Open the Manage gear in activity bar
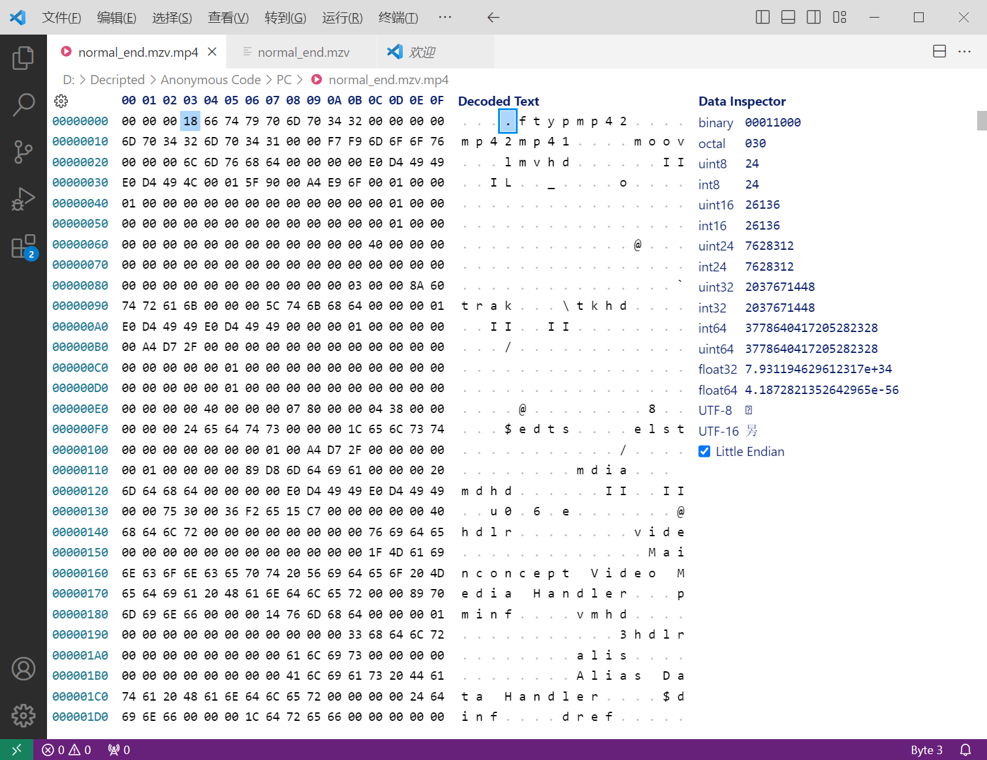 pyautogui.click(x=23, y=716)
